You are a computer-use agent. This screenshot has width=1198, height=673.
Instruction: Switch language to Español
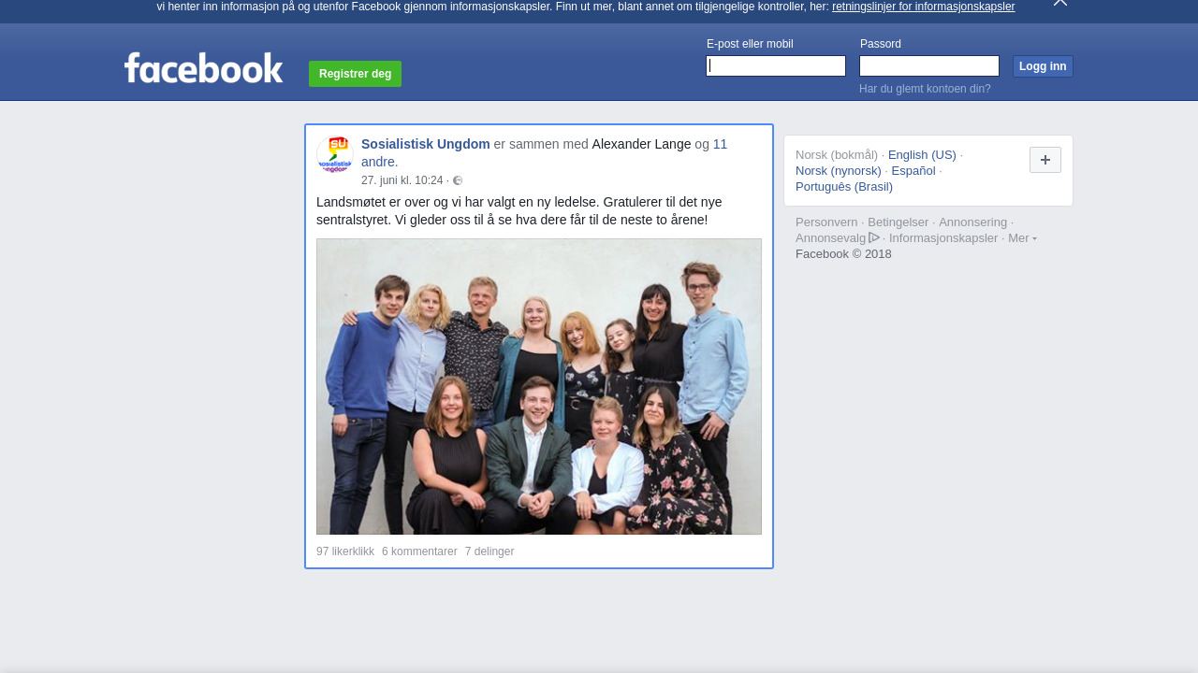pos(913,171)
